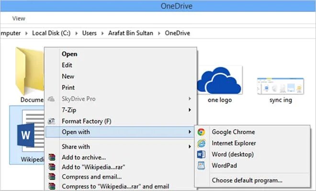Click the Google Chrome icon in submenu
The width and height of the screenshot is (316, 191).
click(x=201, y=132)
